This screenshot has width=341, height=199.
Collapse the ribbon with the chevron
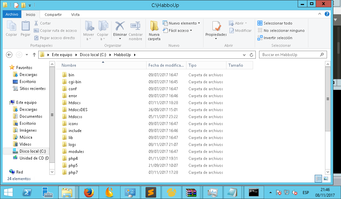point(320,14)
